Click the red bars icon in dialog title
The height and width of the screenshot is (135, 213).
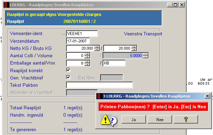99,96
